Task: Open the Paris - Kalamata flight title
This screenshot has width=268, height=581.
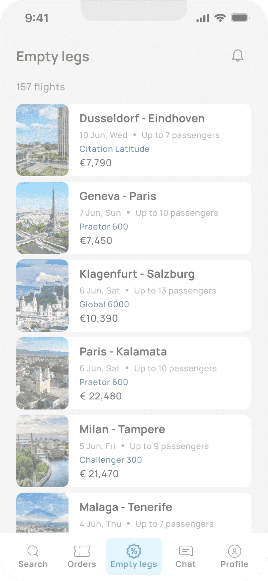Action: pos(123,352)
